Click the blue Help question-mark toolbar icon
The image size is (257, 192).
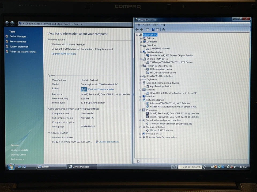coord(153,29)
